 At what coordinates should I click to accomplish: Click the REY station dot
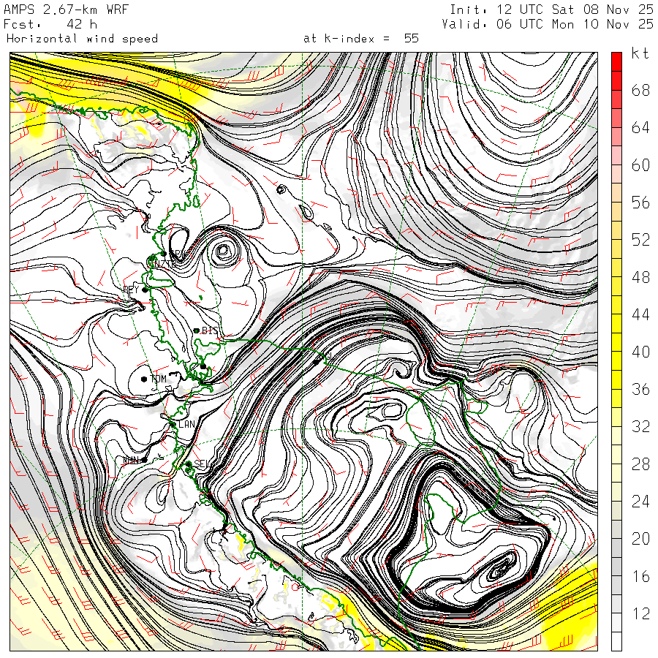point(145,290)
